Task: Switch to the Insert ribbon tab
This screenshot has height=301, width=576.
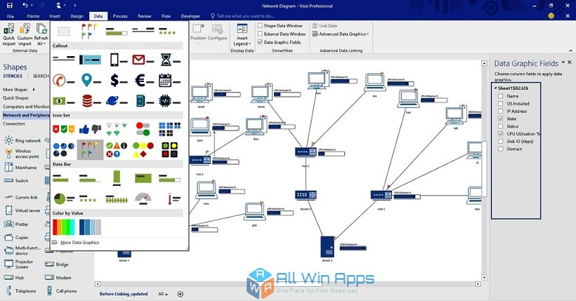Action: point(55,16)
